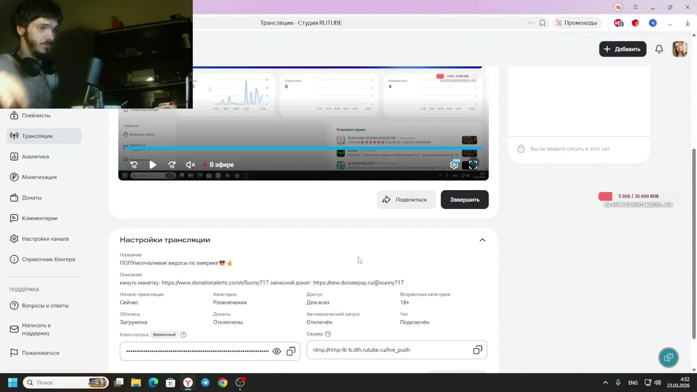Viewport: 697px width, 392px height.
Task: Open Вопросы и ответы support link
Action: coord(44,306)
